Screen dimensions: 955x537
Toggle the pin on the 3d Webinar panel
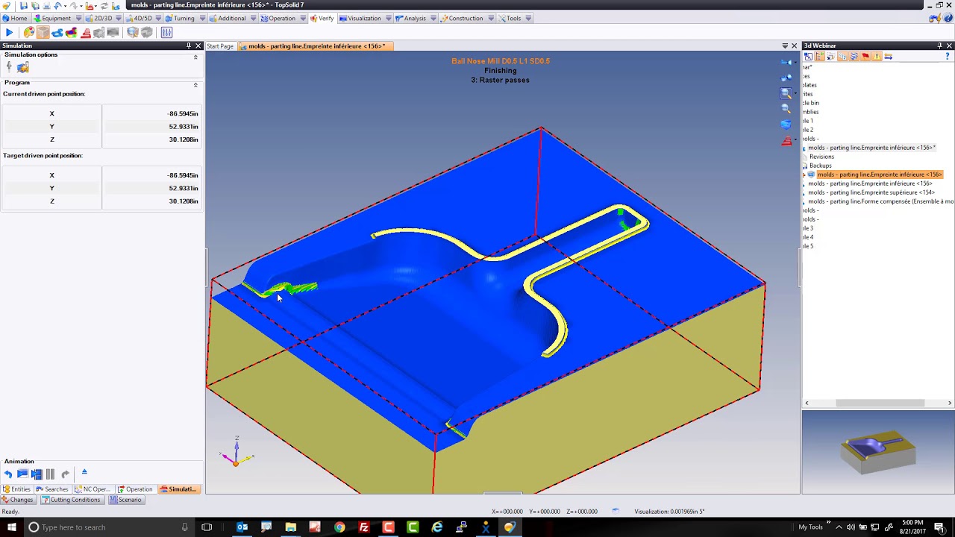point(939,46)
